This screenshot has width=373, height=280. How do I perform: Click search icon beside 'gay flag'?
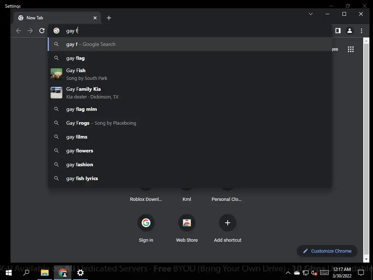coord(56,58)
